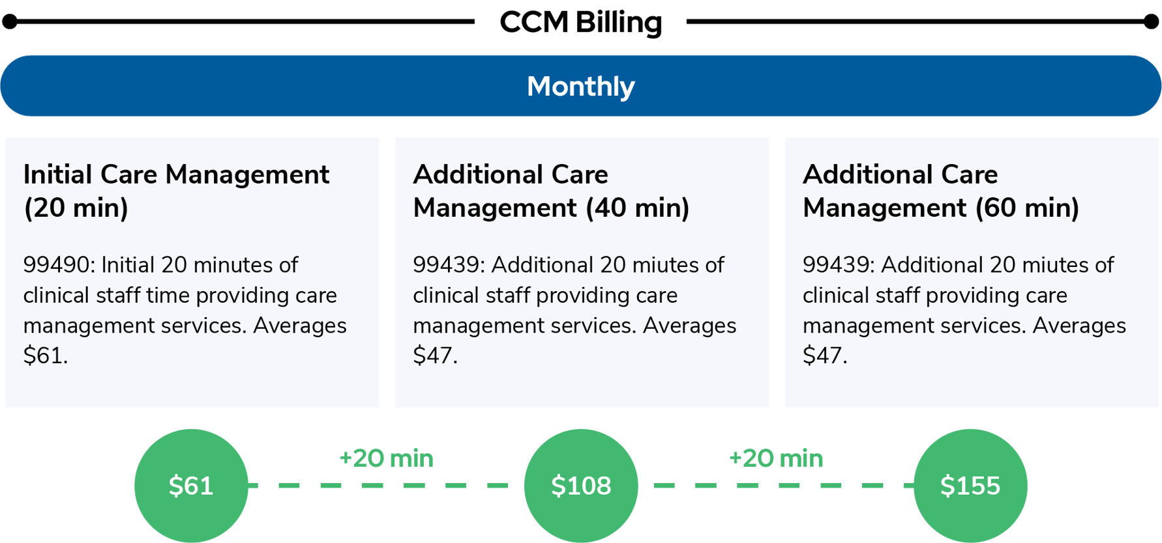Click the 99490 code description text
Screen dimensions: 1162x543
pos(185,295)
